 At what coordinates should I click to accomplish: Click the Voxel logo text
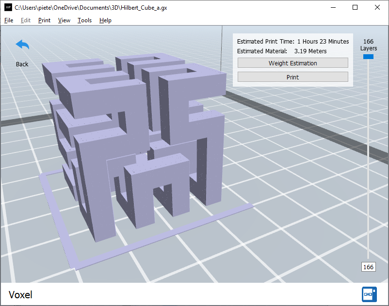[20, 294]
